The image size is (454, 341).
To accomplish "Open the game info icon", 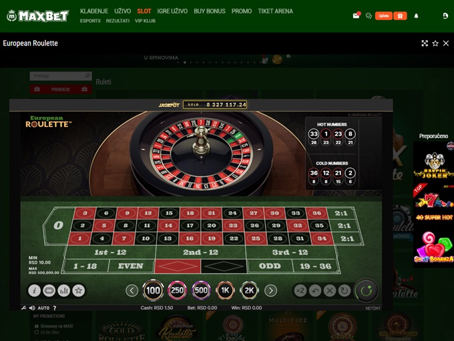I will (x=35, y=290).
